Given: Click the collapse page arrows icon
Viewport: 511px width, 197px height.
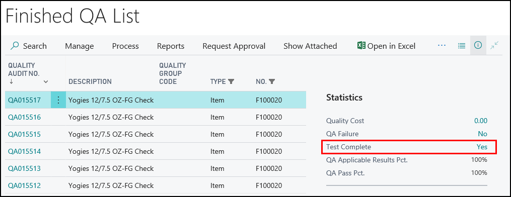Looking at the screenshot, I should (x=495, y=46).
